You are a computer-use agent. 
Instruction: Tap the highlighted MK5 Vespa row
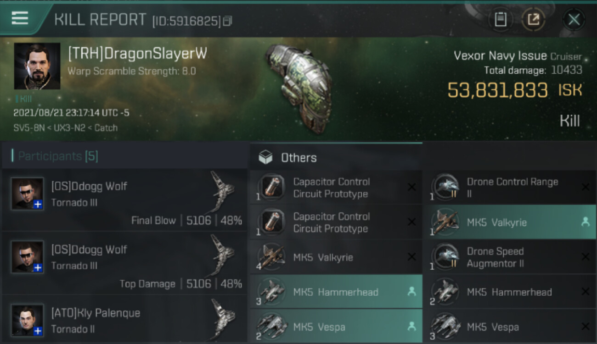point(336,326)
